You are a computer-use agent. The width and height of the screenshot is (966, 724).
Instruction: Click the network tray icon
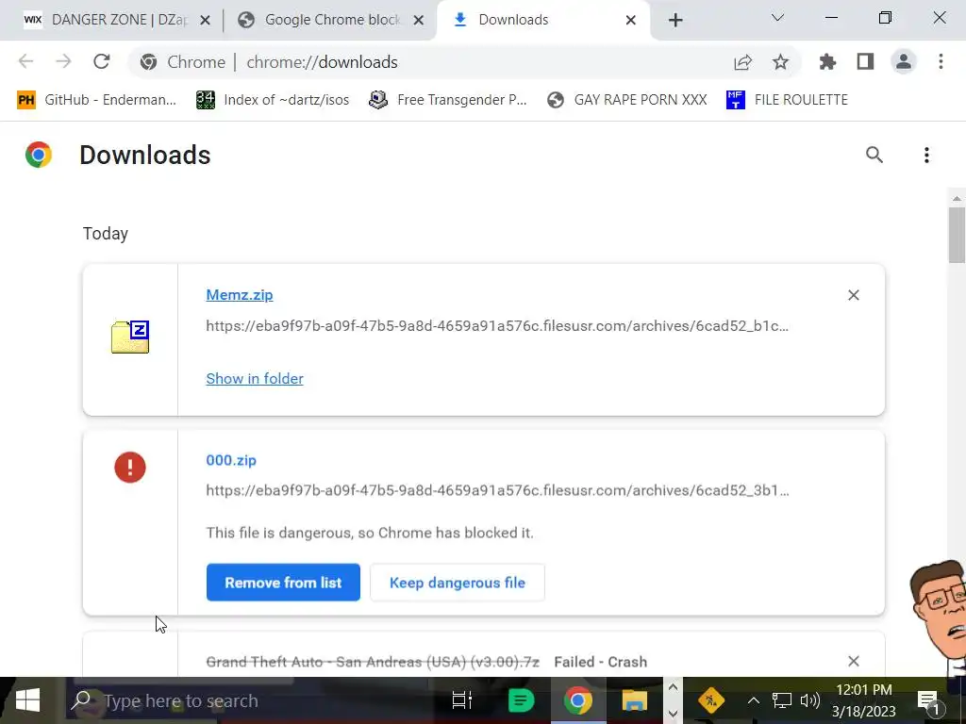click(782, 700)
